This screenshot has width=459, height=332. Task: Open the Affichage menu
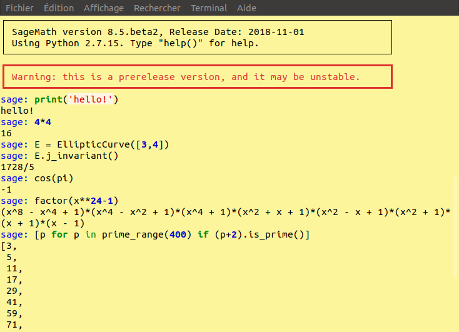(104, 8)
